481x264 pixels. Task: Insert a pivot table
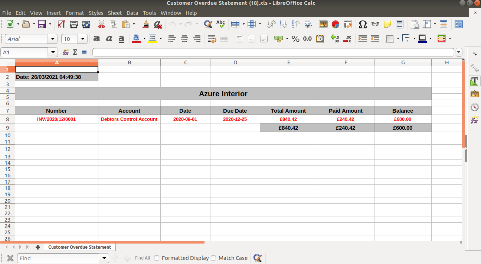(x=348, y=25)
